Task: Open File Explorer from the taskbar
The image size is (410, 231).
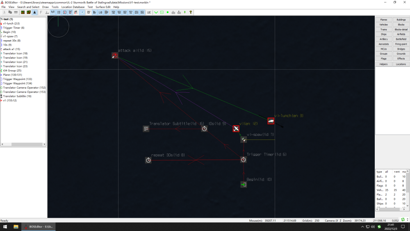Action: point(16,226)
